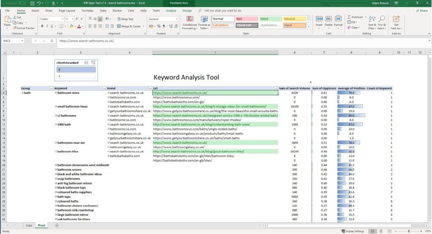Viewport: 432px width, 234px height.
Task: Toggle Underline formatting
Action: 51,26
